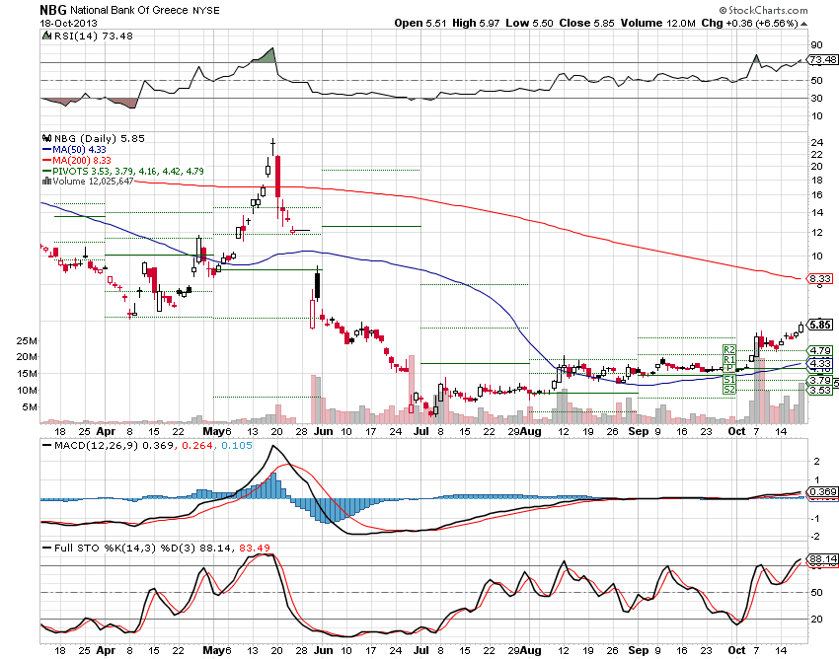Click the blue 4.33 MA(50) price axis tag
Viewport: 839px width, 659px height.
click(819, 363)
